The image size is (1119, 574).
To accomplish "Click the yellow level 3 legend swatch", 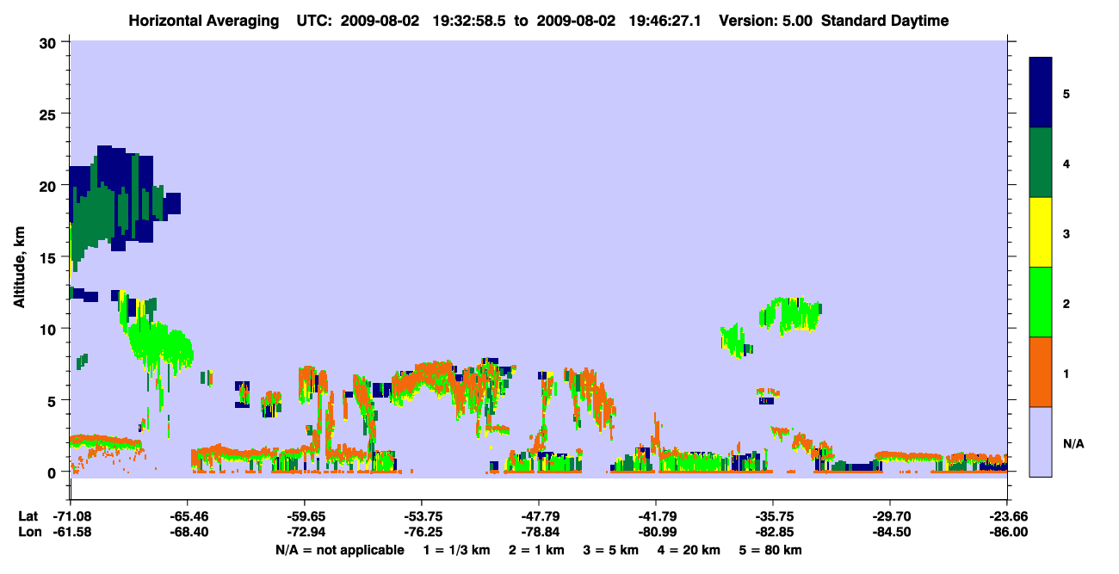I will (1041, 232).
